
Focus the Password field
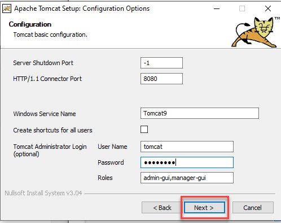(187, 162)
